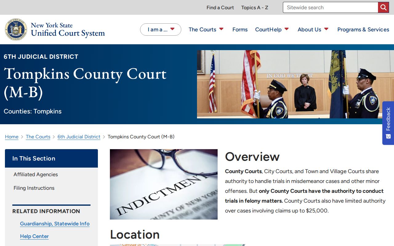Open the Programs & Services menu
Screen dimensions: 394x246
(363, 30)
